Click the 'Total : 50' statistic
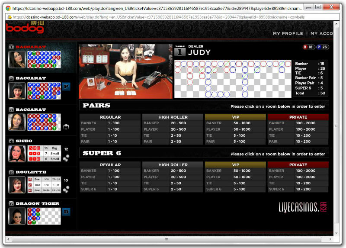 click(310, 93)
